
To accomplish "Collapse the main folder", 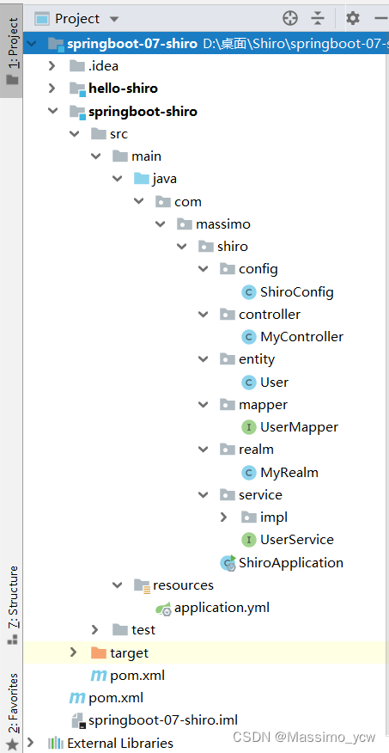I will [x=95, y=156].
